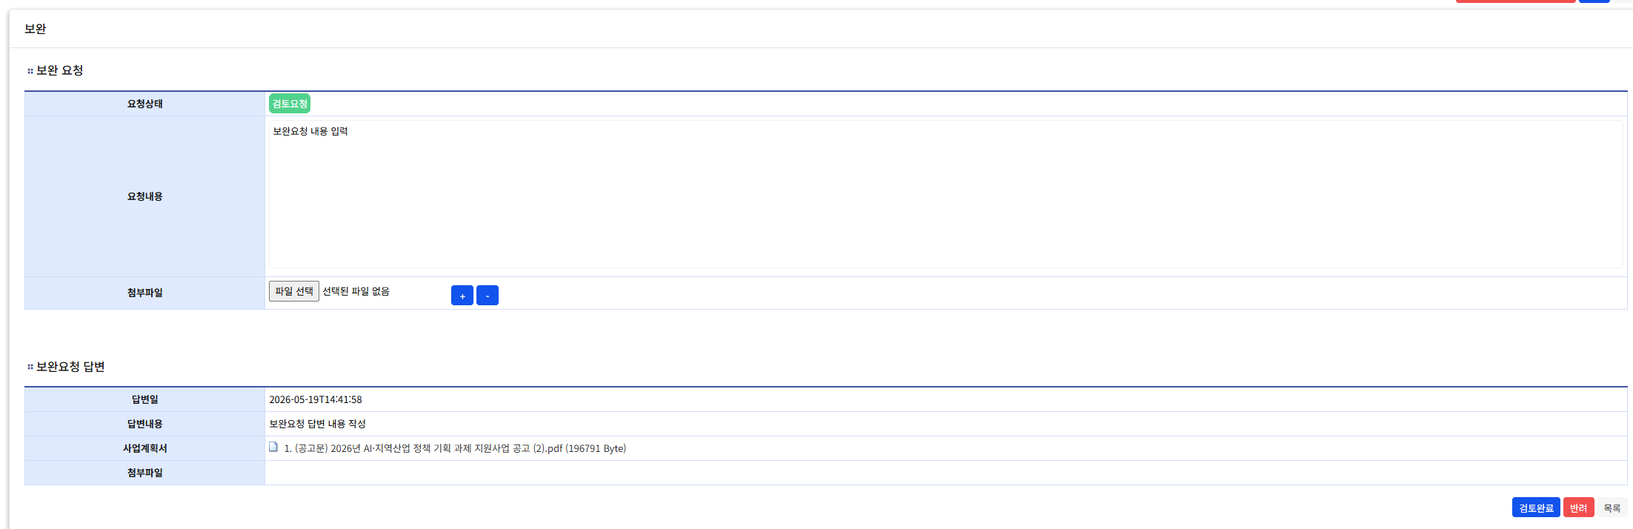Open the 공고문 PDF attachment link
This screenshot has height=529, width=1633.
(455, 448)
